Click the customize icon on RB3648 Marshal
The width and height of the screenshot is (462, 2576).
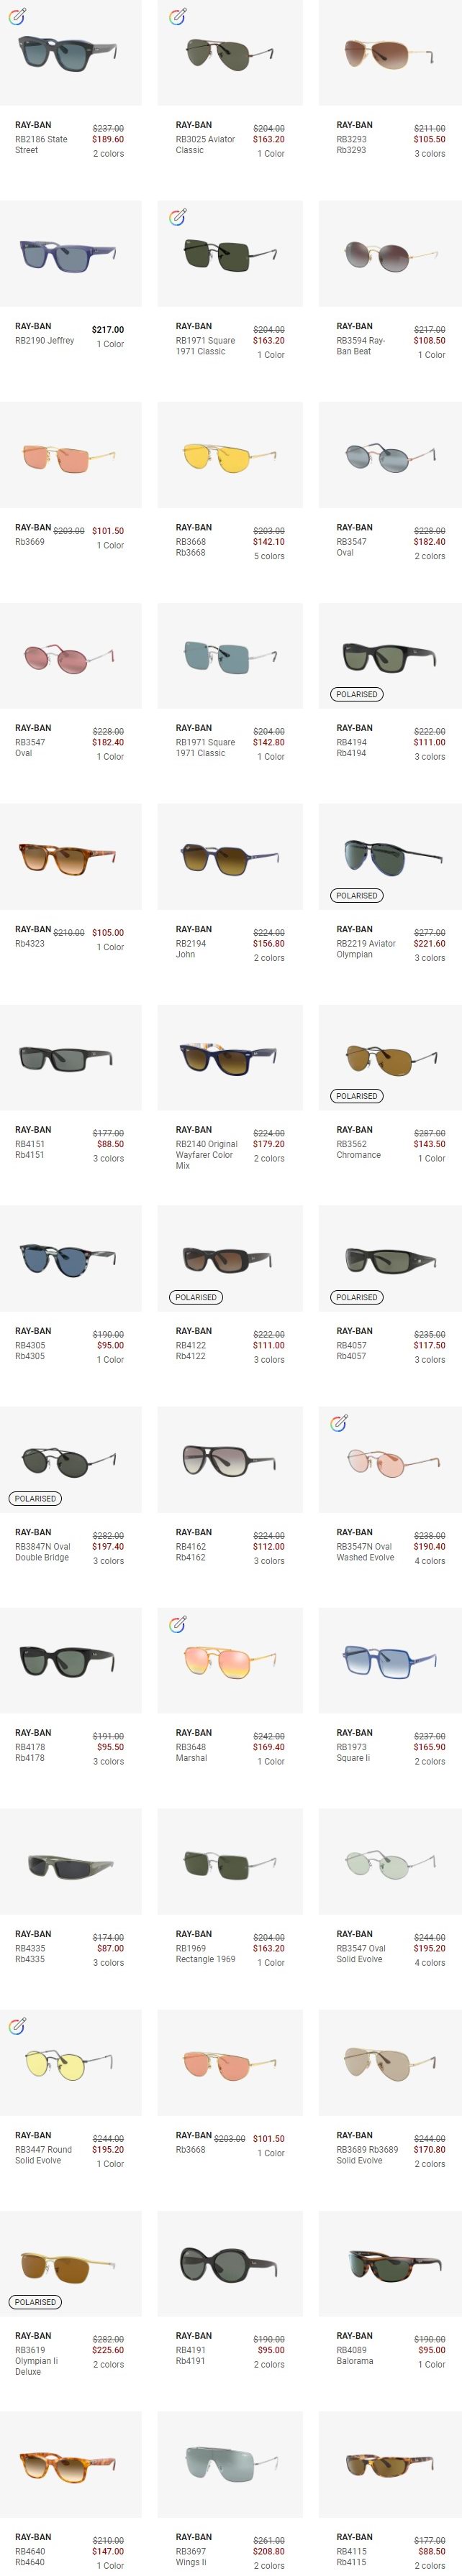(x=177, y=1624)
